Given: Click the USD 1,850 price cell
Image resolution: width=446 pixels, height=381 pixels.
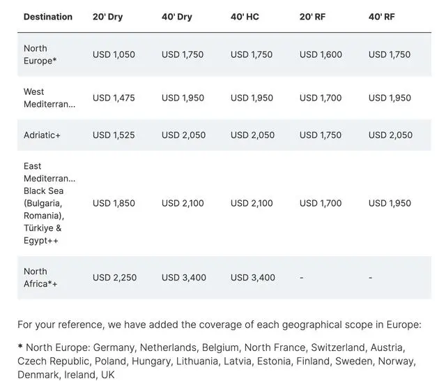Looking at the screenshot, I should 114,203.
